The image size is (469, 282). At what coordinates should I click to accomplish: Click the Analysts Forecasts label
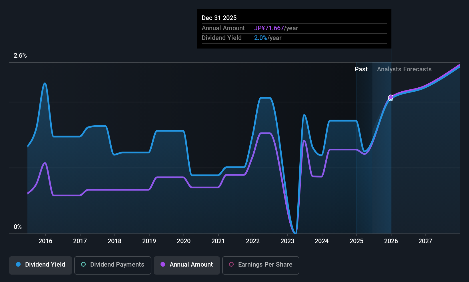pos(404,69)
